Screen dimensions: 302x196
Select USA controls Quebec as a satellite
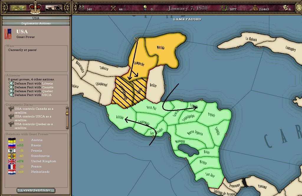(34, 126)
